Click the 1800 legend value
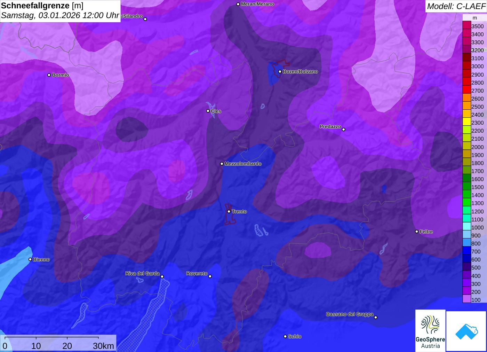Viewport: 487px width, 352px height. coord(477,163)
